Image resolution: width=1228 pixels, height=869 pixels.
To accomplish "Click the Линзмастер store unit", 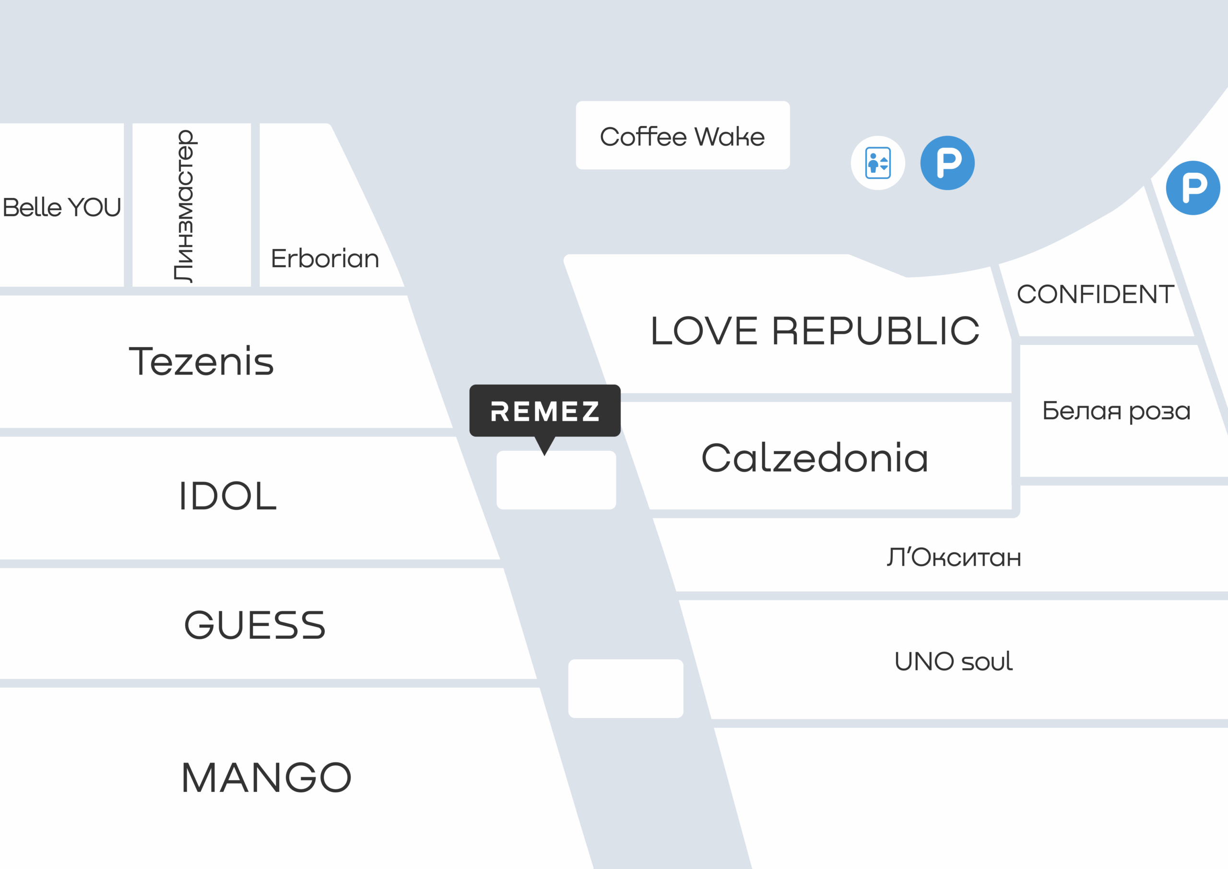I will [191, 205].
